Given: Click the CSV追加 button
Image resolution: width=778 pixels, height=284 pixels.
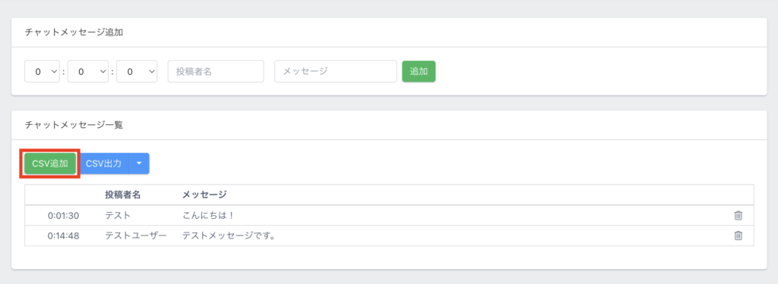Looking at the screenshot, I should tap(50, 164).
